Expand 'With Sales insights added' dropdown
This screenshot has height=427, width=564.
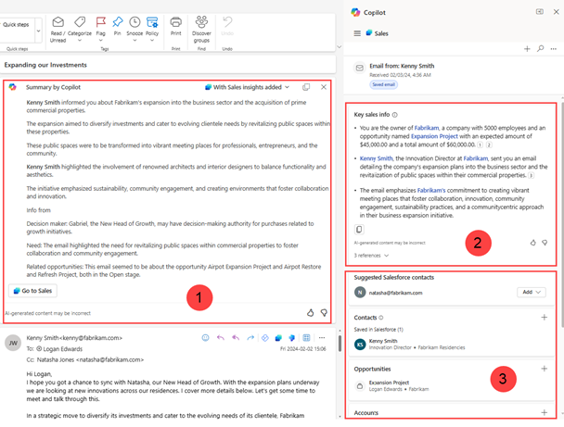(247, 87)
